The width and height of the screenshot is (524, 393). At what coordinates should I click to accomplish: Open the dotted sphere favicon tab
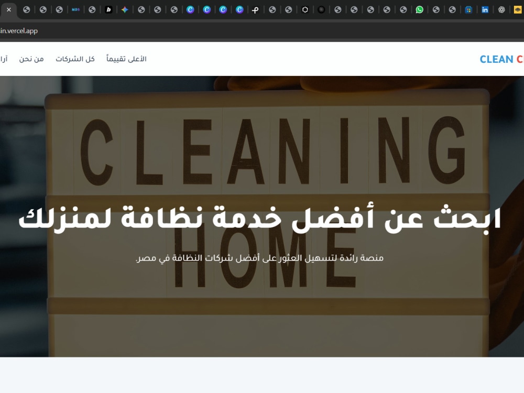coord(321,9)
